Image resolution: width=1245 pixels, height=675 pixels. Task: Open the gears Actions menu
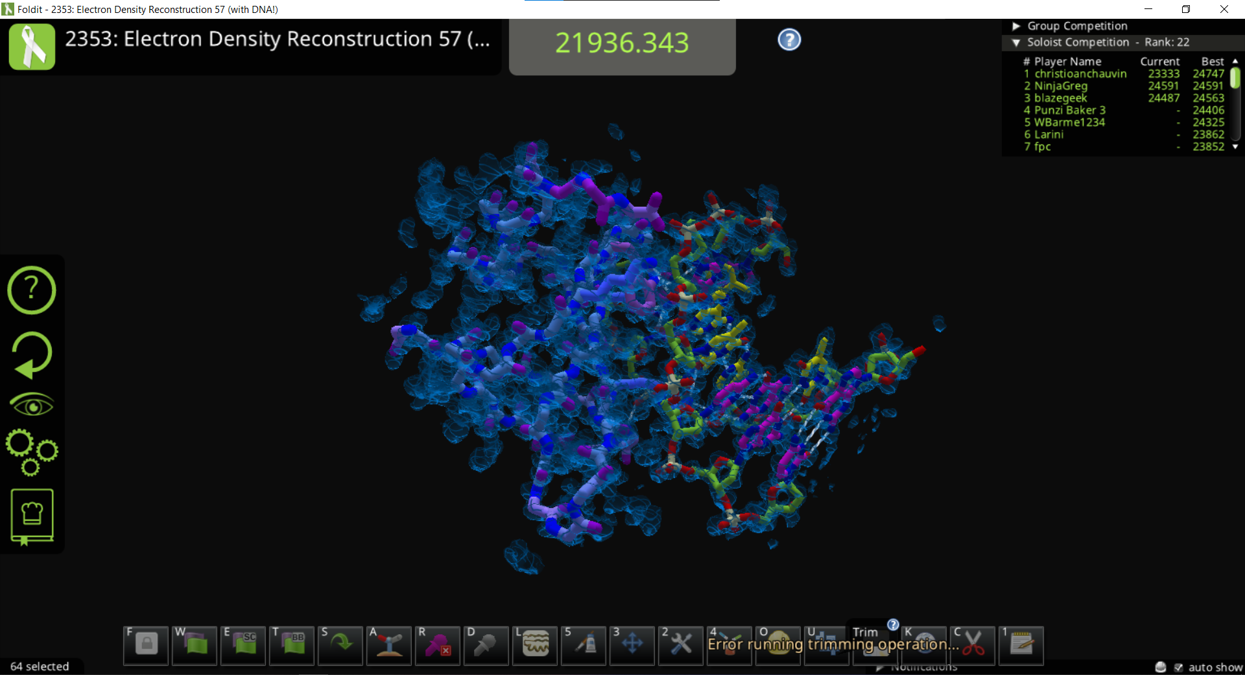(32, 452)
